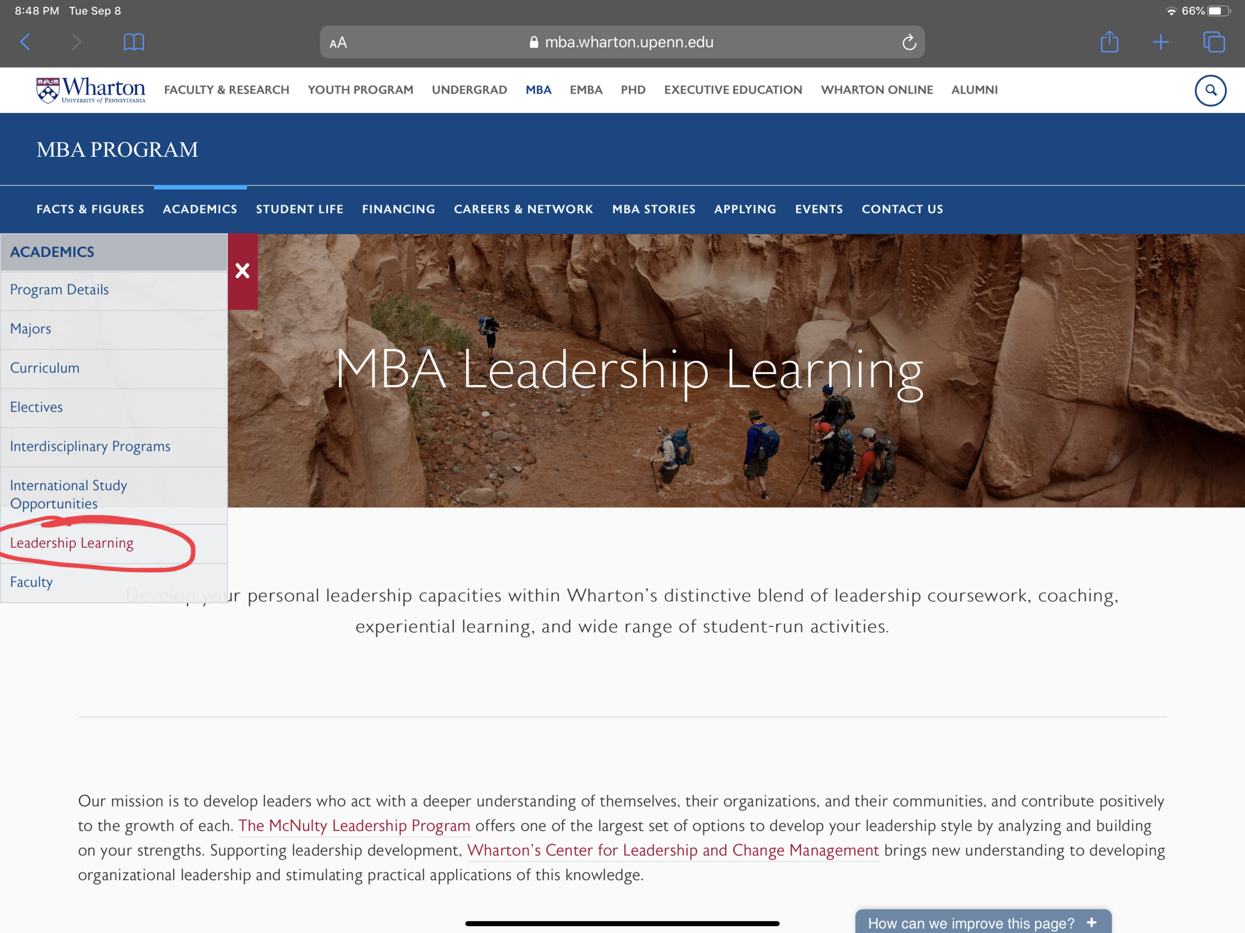Expand the feedback widget plus icon
1245x933 pixels.
(x=1091, y=923)
